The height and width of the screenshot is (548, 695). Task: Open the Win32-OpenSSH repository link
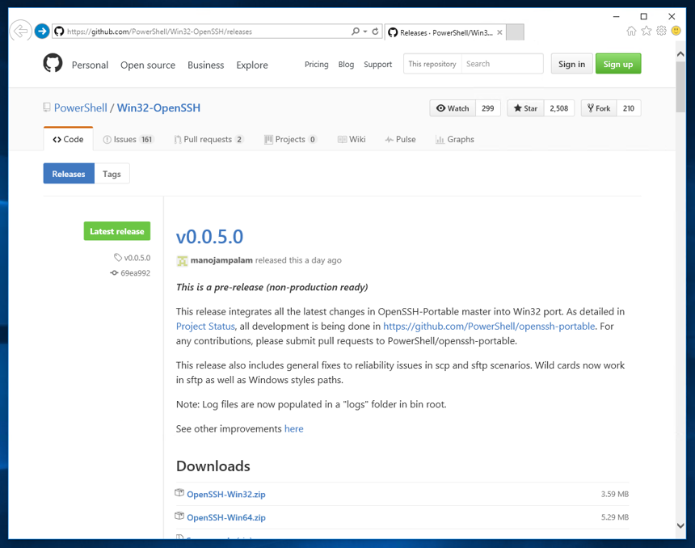pyautogui.click(x=158, y=107)
